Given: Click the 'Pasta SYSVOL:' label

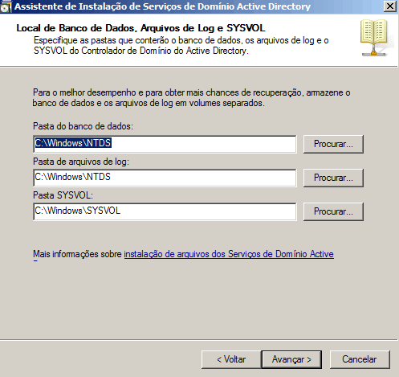Looking at the screenshot, I should (x=63, y=195).
